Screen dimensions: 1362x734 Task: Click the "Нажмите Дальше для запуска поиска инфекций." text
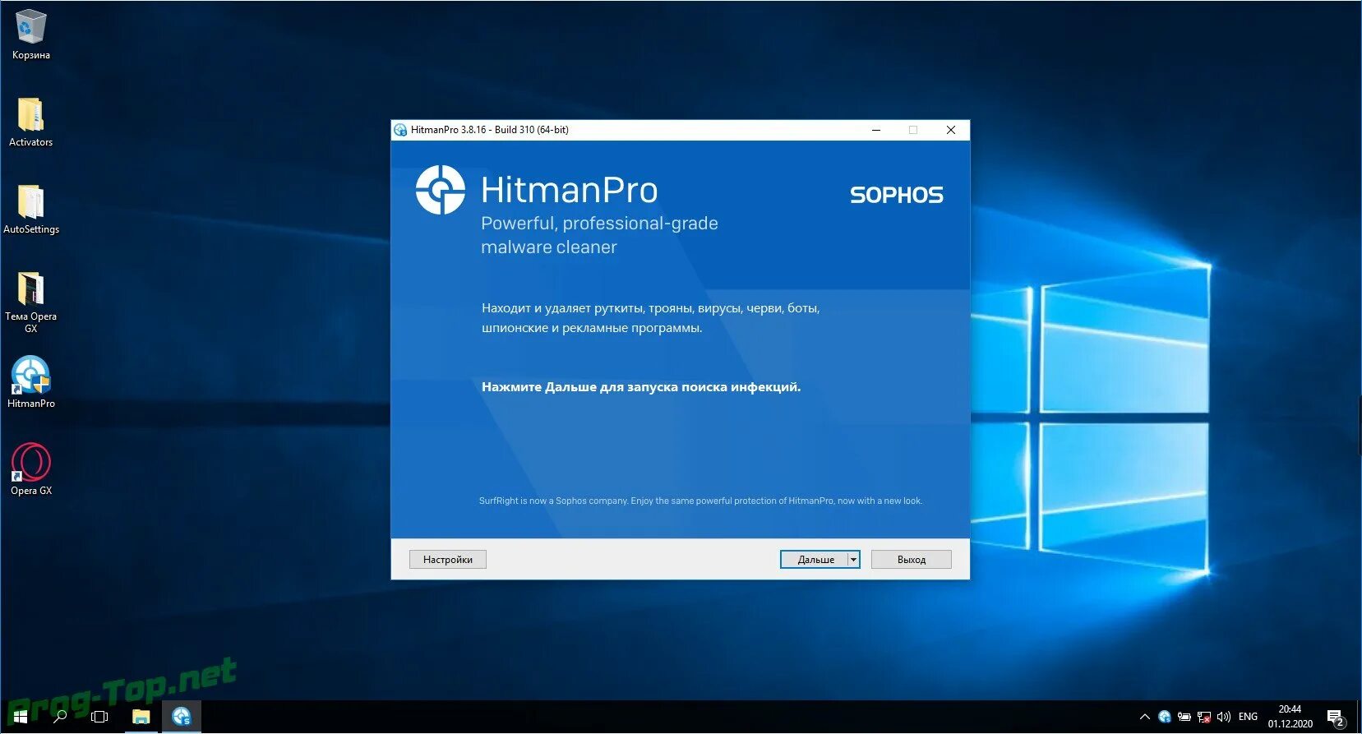coord(641,387)
